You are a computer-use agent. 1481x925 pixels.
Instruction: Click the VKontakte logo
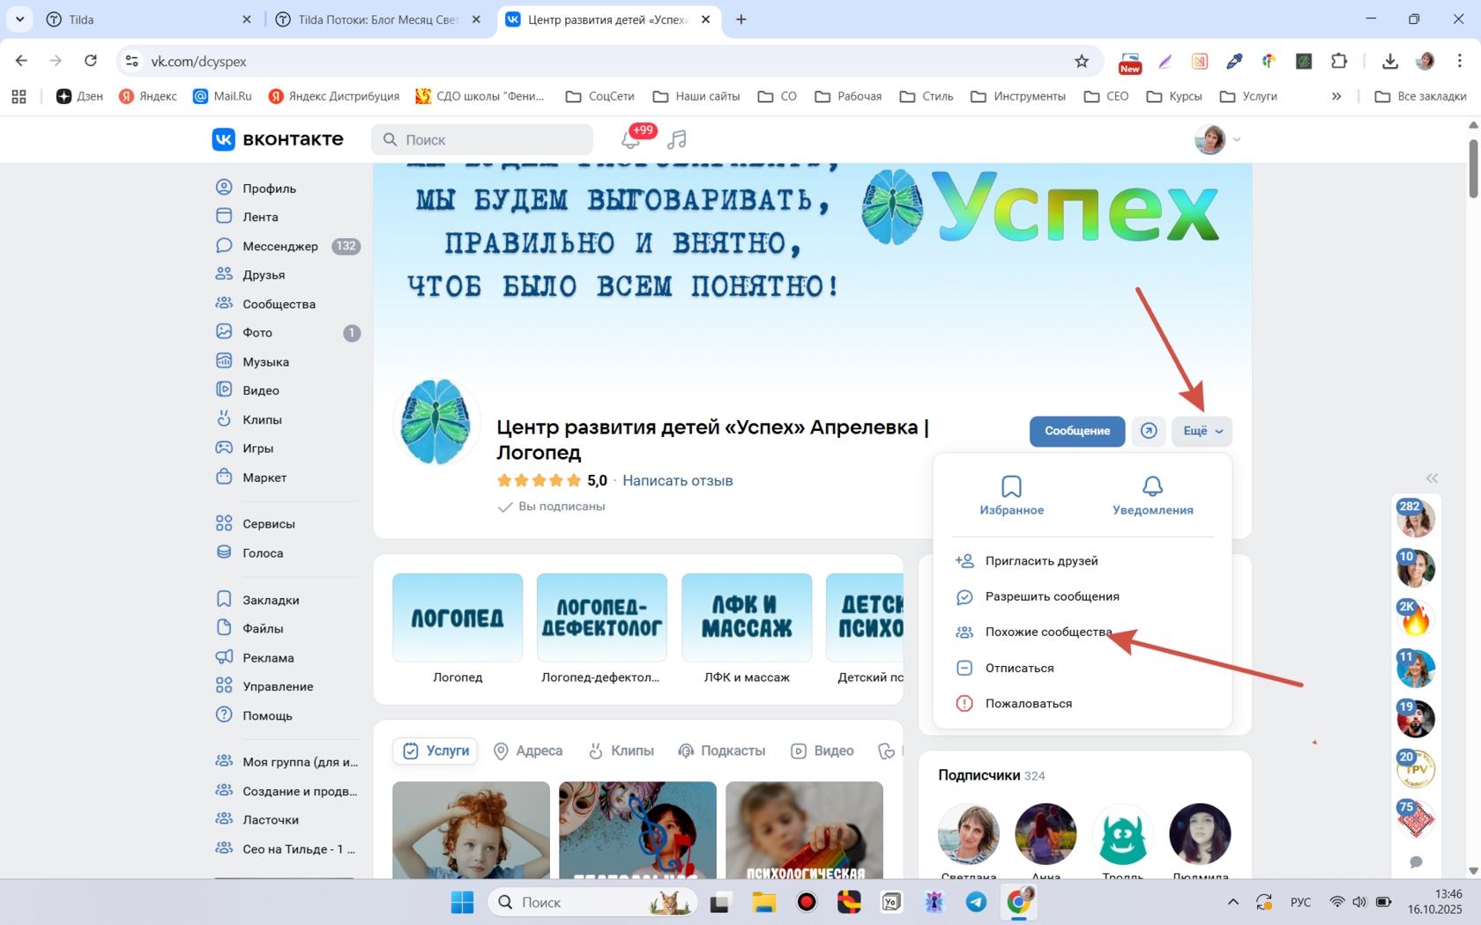278,139
